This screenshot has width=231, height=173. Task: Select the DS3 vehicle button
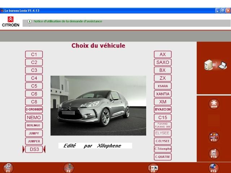point(34,149)
